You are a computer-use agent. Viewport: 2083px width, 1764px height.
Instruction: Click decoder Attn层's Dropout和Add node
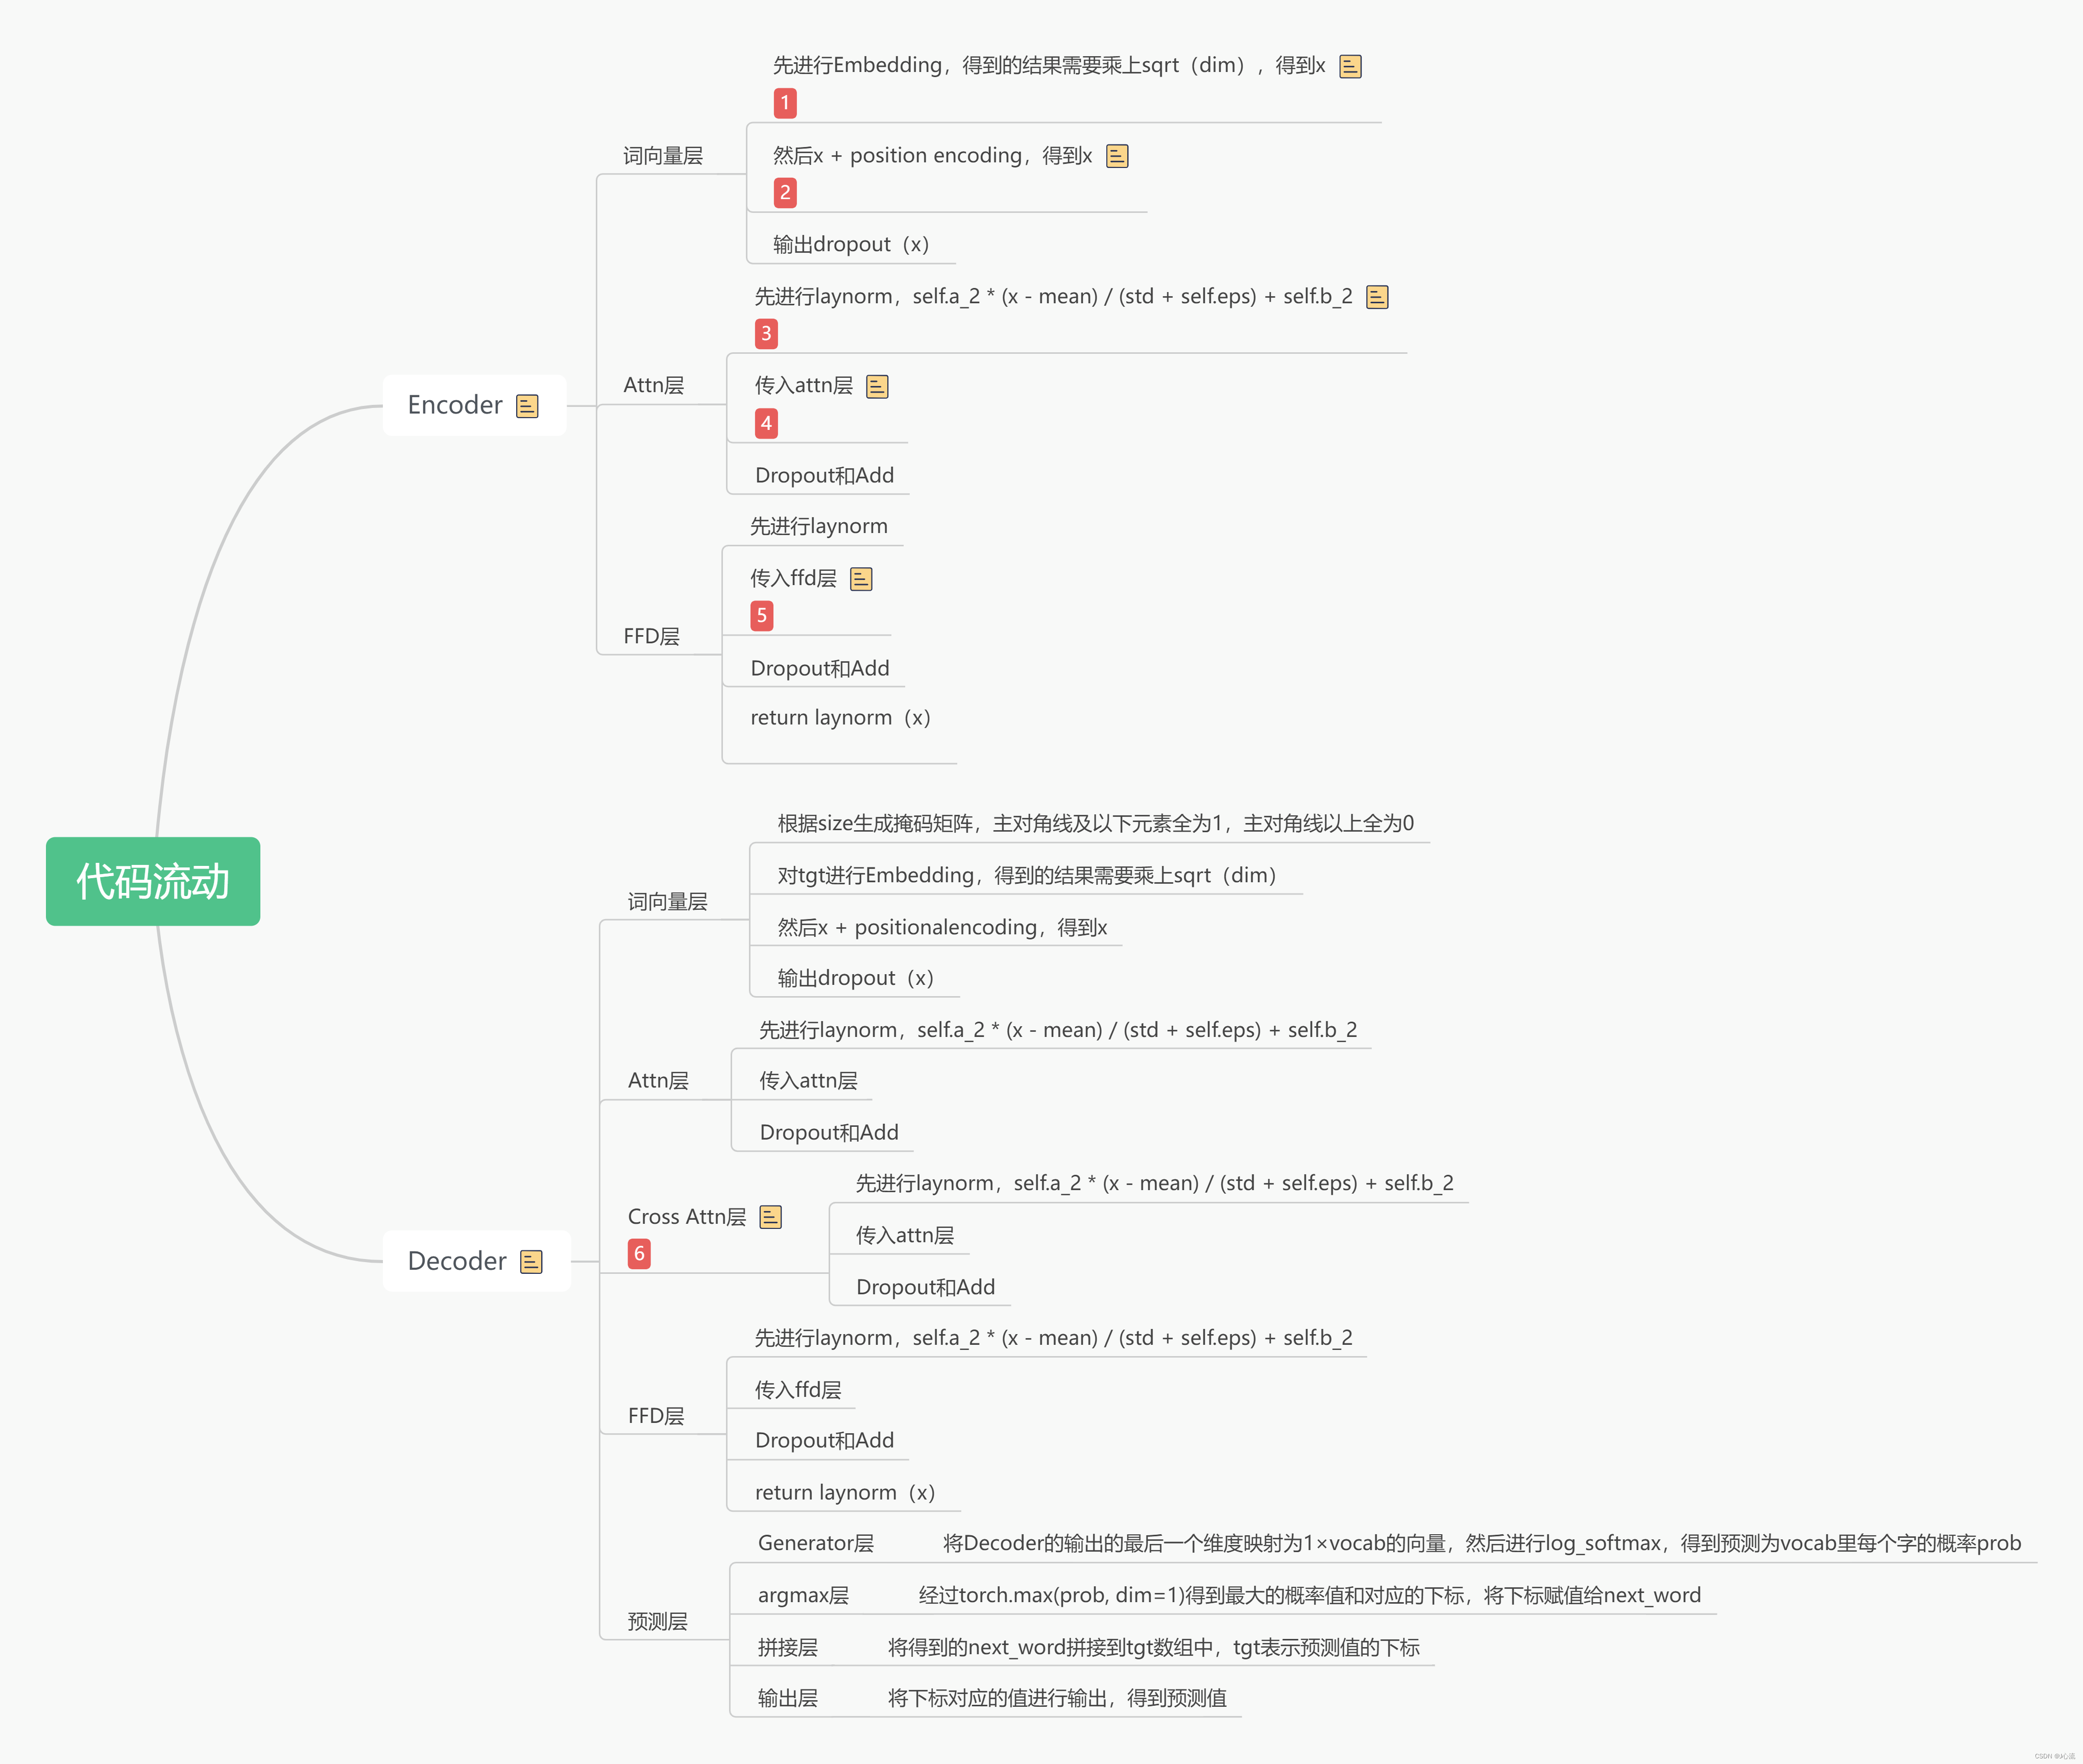coord(829,1132)
